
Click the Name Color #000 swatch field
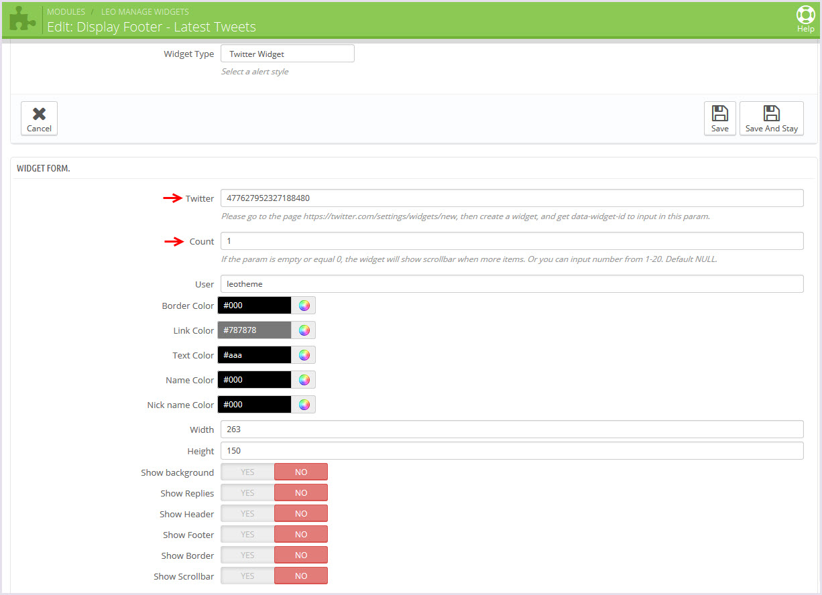click(x=255, y=380)
